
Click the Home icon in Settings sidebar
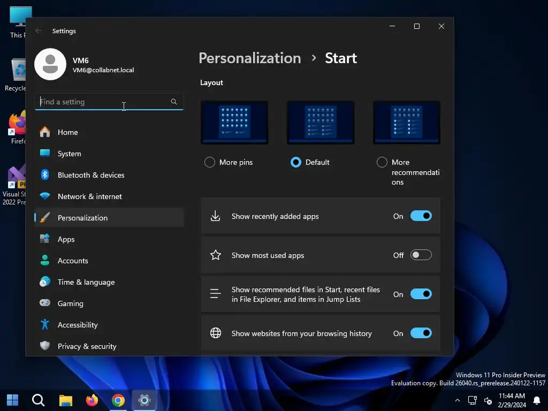pyautogui.click(x=45, y=132)
